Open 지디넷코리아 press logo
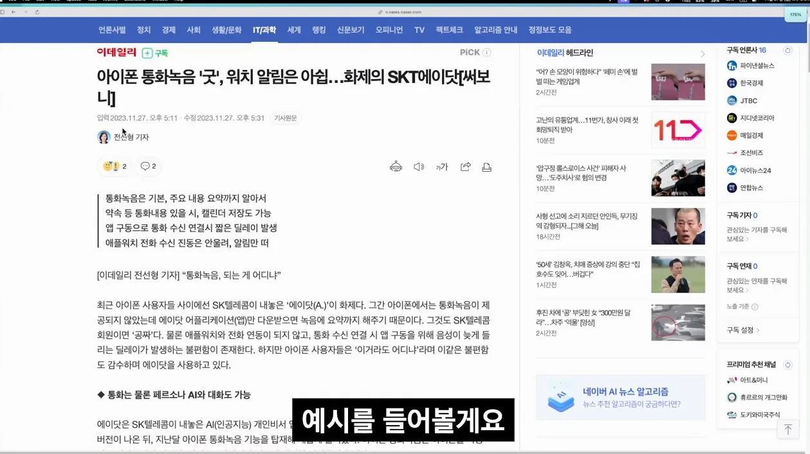The height and width of the screenshot is (454, 810). click(x=732, y=118)
